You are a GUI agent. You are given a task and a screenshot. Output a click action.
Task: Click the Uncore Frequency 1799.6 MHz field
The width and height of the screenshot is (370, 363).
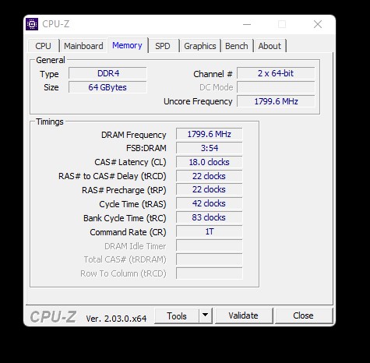click(276, 101)
